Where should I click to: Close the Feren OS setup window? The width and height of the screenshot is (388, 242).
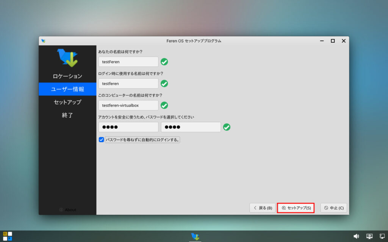[344, 41]
